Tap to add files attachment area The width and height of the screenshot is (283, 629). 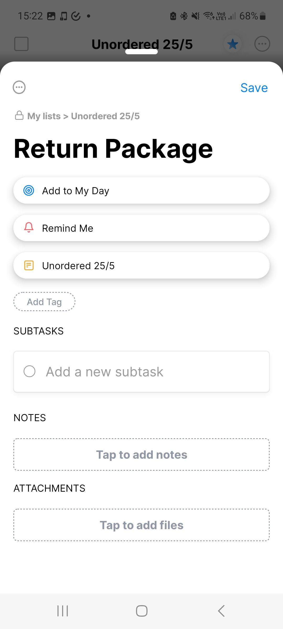coord(141,525)
